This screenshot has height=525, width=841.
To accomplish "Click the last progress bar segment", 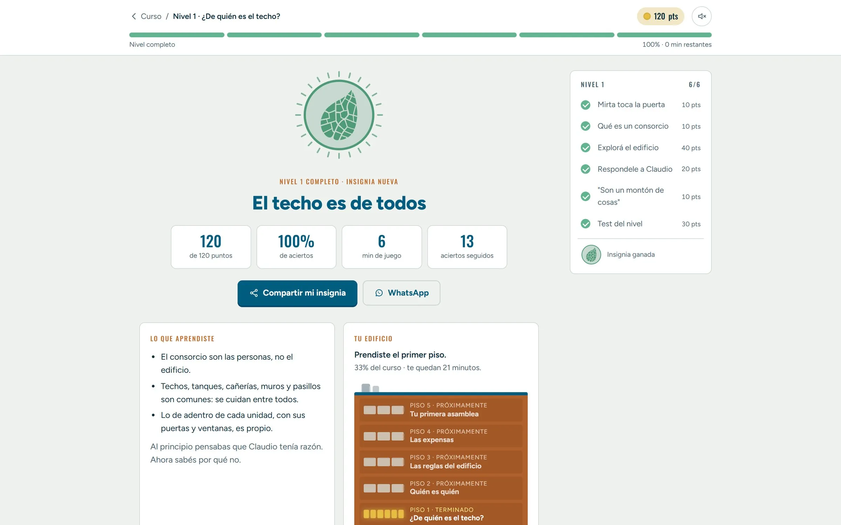I will (664, 35).
